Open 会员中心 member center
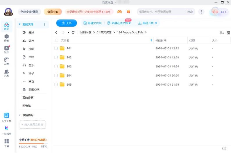The height and width of the screenshot is (153, 231). (53, 12)
